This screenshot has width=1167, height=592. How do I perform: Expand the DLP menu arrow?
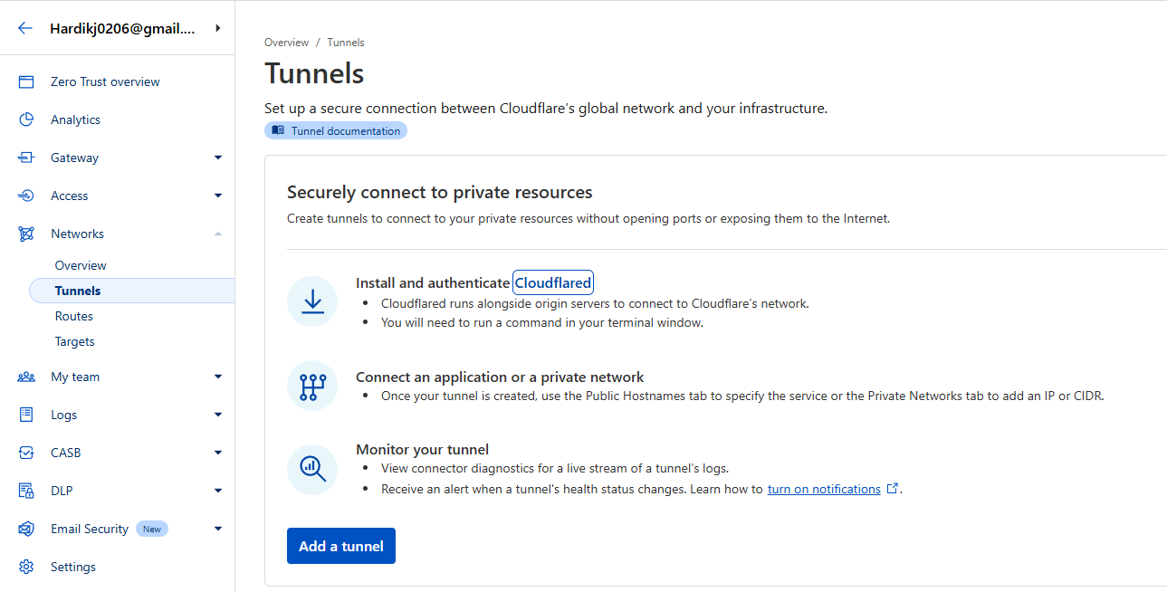point(218,491)
